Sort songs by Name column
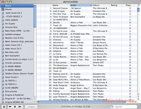The height and width of the screenshot is (109, 141). click(x=61, y=5)
